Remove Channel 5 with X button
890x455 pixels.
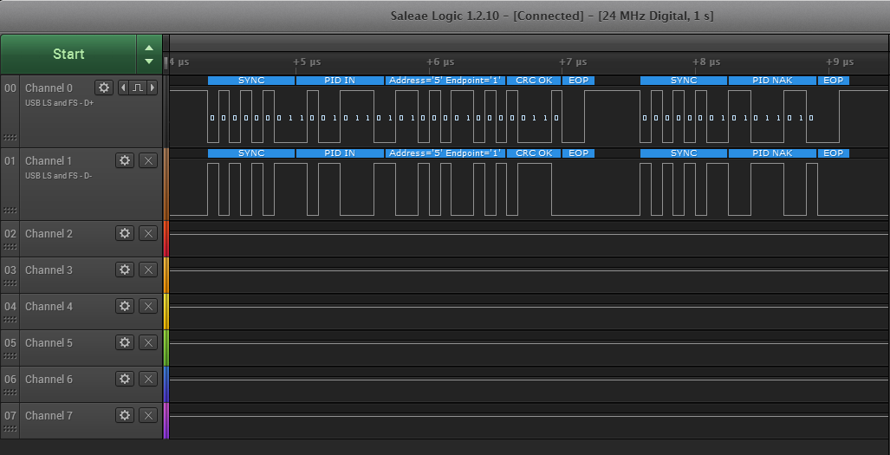point(148,342)
